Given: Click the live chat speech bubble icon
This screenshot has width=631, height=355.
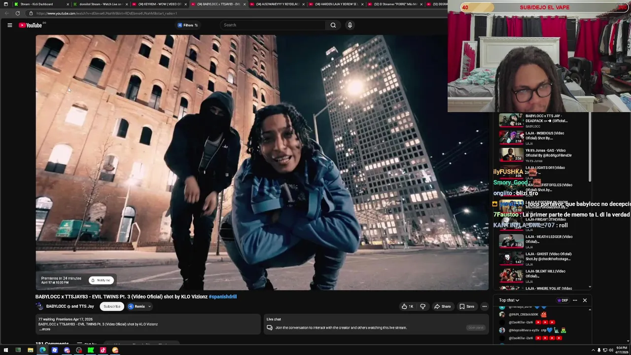Looking at the screenshot, I should [270, 328].
